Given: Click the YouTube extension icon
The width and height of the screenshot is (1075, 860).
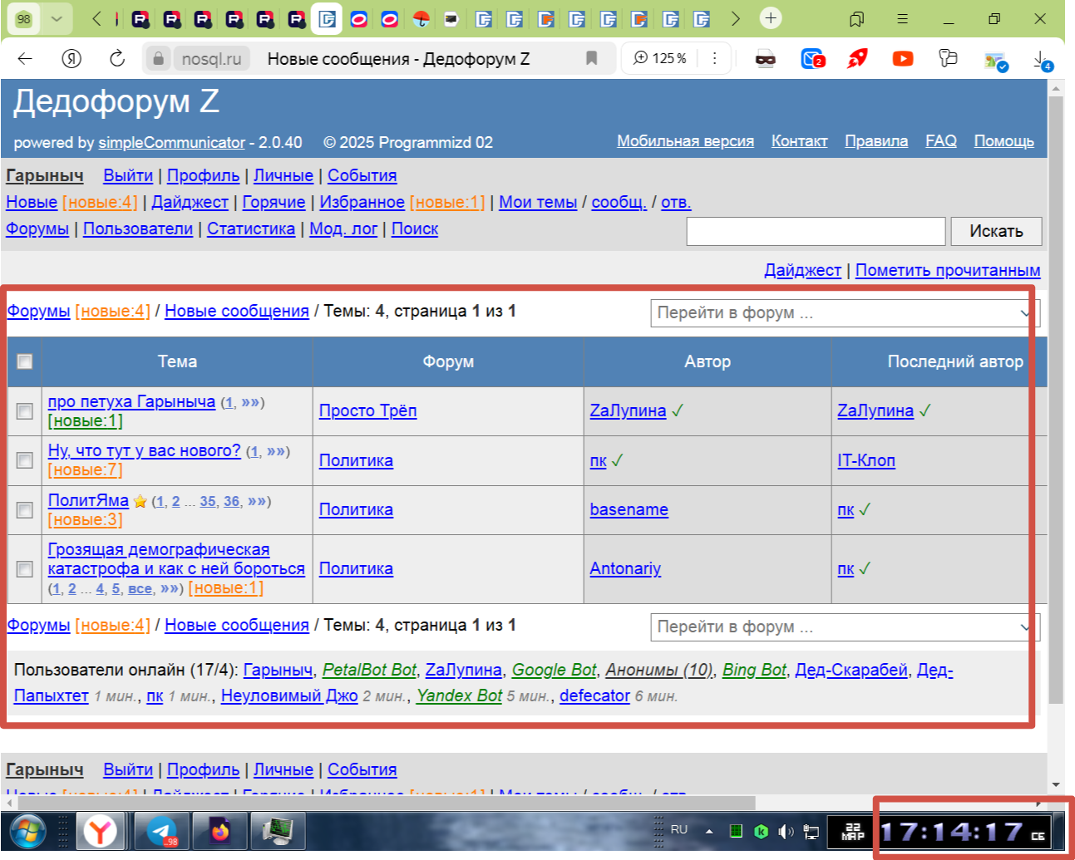Looking at the screenshot, I should tap(902, 58).
